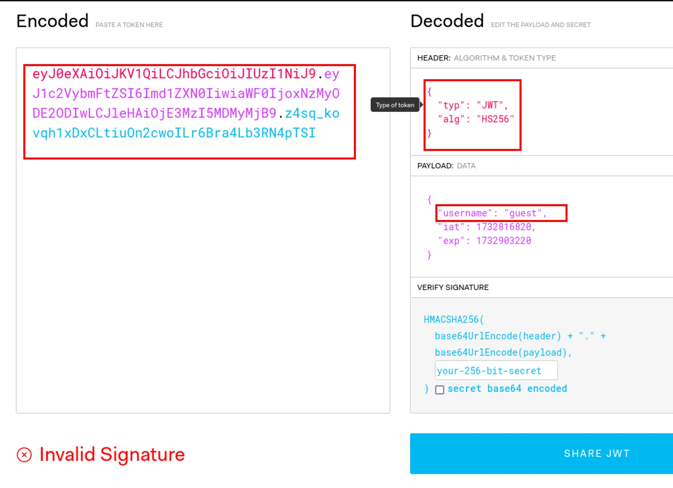The width and height of the screenshot is (673, 488).
Task: Focus the your-256-bit-secret input field
Action: (x=496, y=371)
